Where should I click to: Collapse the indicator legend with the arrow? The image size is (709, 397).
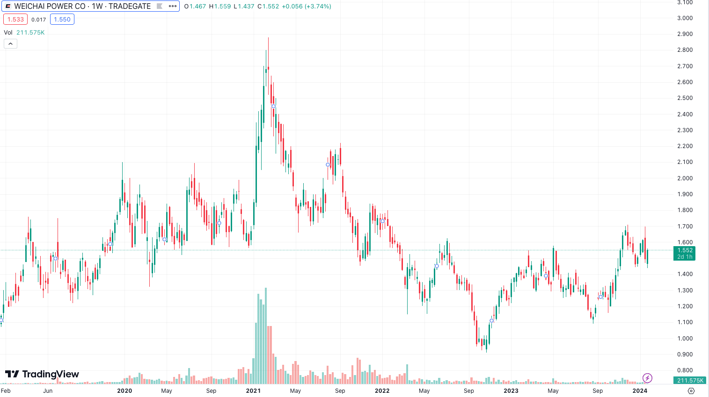[10, 43]
